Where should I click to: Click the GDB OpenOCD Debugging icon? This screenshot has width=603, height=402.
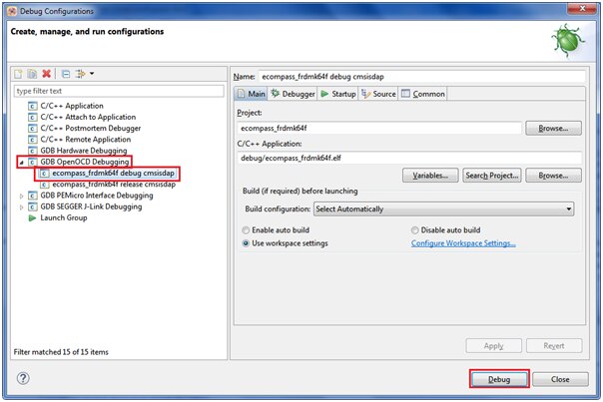coord(33,162)
